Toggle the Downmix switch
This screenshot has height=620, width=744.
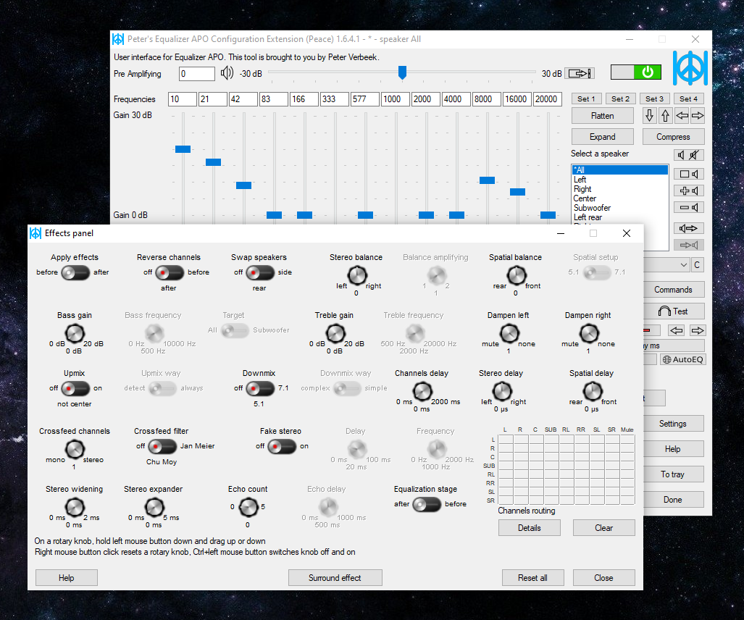(x=260, y=388)
